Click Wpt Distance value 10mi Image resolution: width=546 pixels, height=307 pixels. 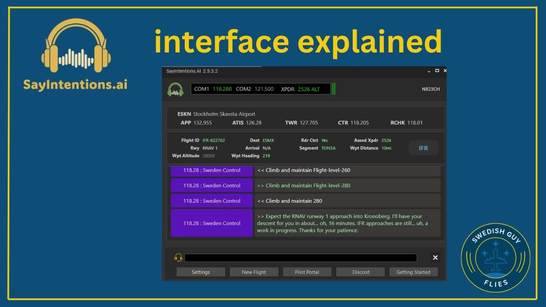click(x=386, y=148)
